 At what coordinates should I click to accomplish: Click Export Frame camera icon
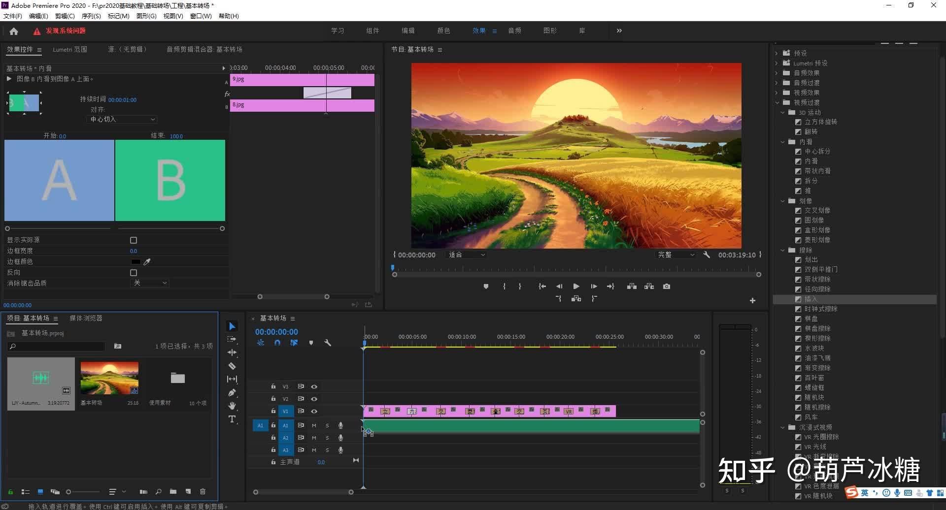click(x=667, y=287)
